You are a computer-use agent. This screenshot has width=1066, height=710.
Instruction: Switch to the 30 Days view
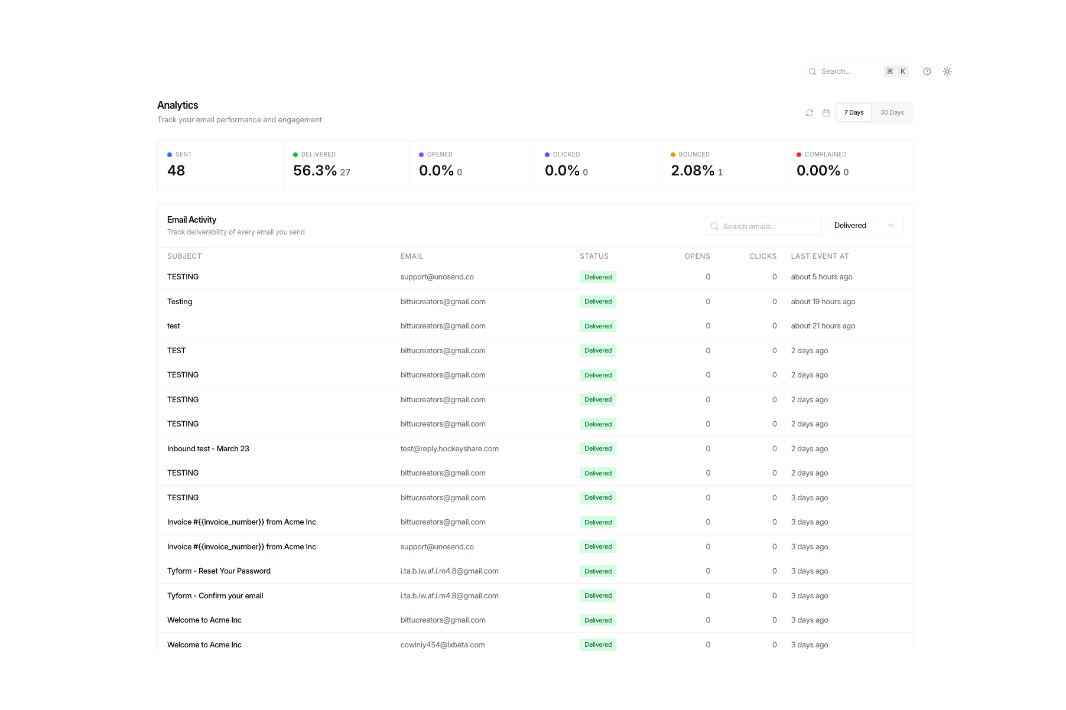(892, 112)
